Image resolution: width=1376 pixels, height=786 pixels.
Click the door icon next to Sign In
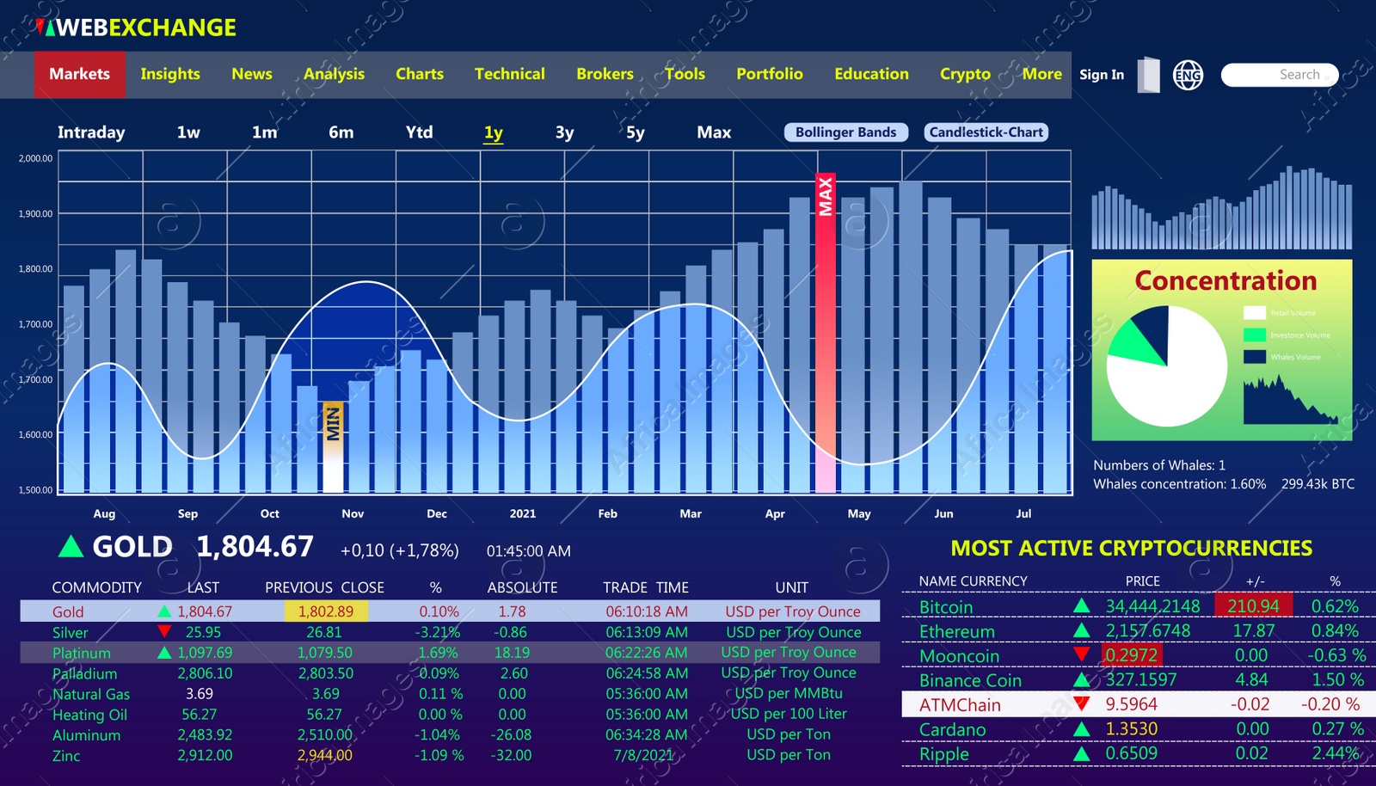coord(1148,75)
